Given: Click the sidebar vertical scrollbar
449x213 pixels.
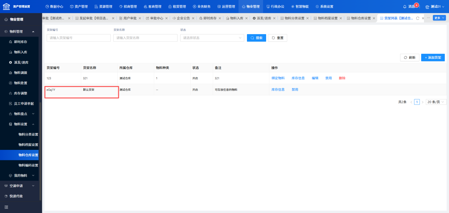Looking at the screenshot, I should [x=40, y=151].
